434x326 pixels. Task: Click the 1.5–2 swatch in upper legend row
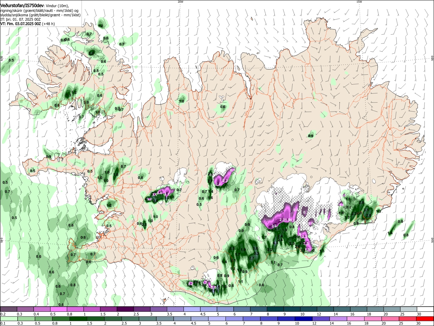(x=108, y=309)
